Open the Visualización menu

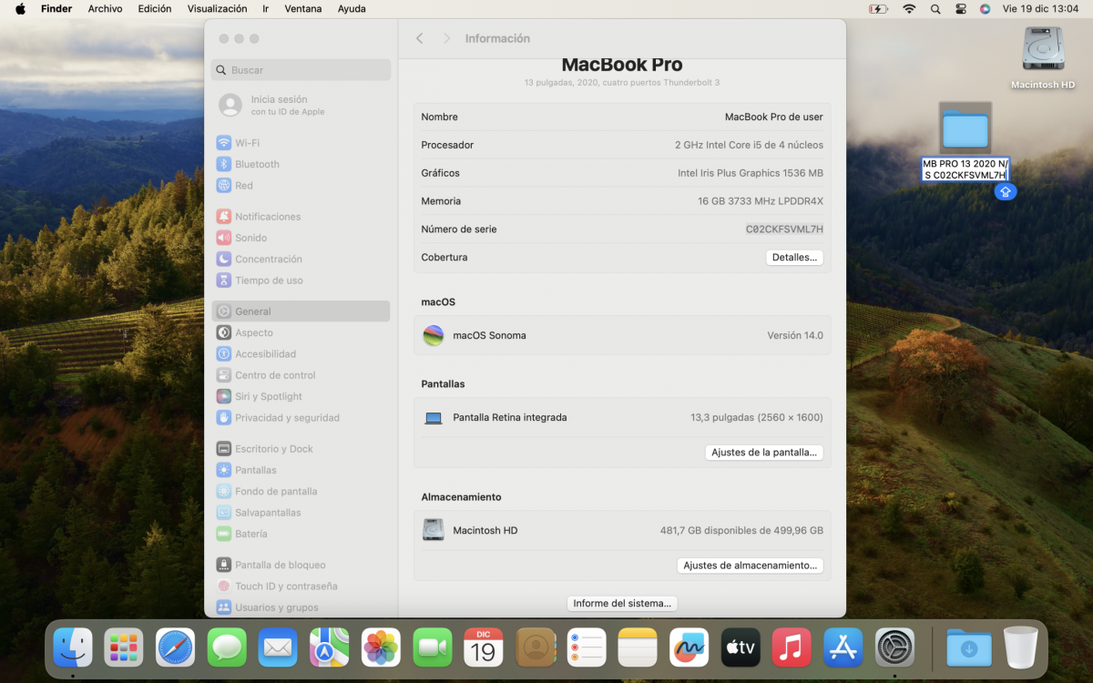(x=217, y=9)
